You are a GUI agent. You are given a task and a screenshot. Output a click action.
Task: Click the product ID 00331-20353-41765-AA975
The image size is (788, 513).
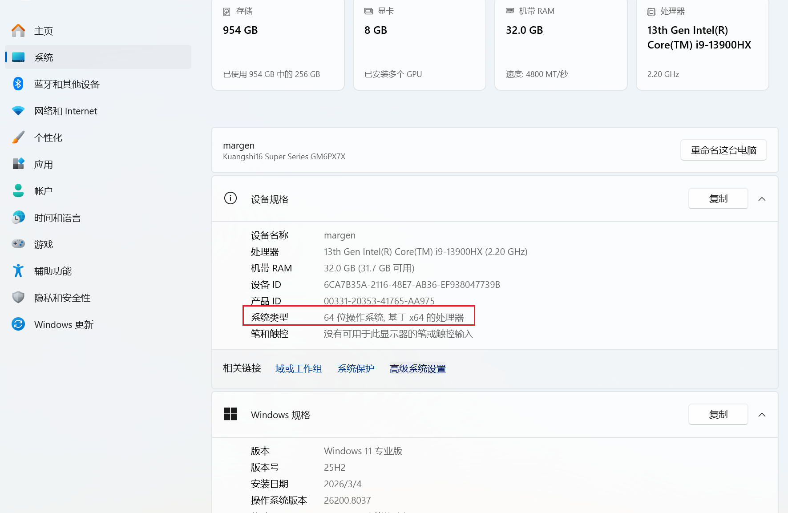[379, 301]
